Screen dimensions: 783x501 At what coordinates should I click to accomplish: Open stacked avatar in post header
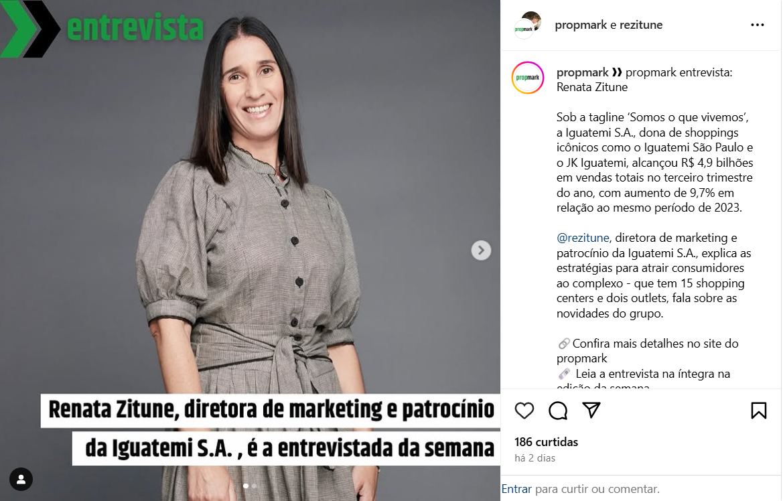tap(527, 25)
